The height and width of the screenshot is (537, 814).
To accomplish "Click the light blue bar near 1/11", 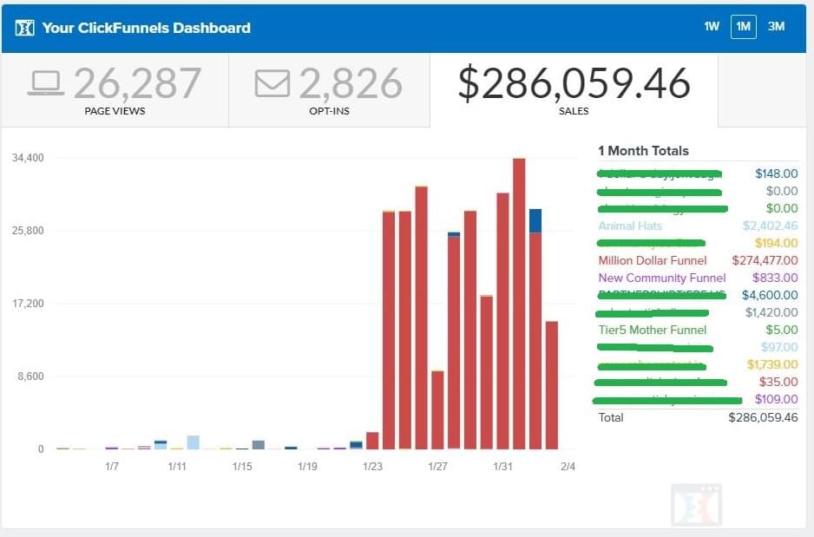I will [x=194, y=442].
